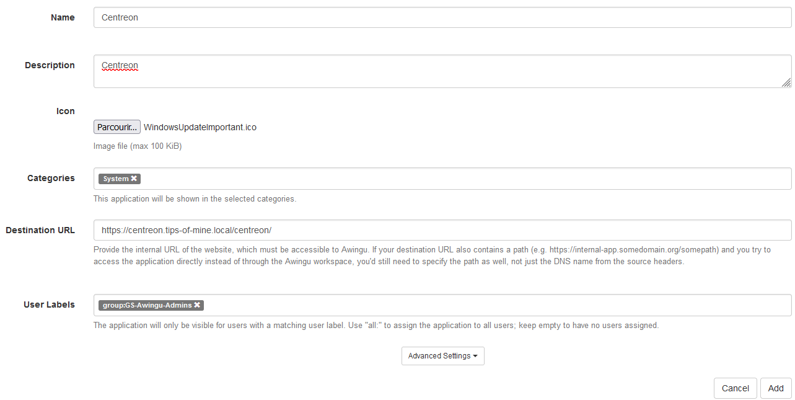Grab the Description textarea resize handle

(786, 82)
